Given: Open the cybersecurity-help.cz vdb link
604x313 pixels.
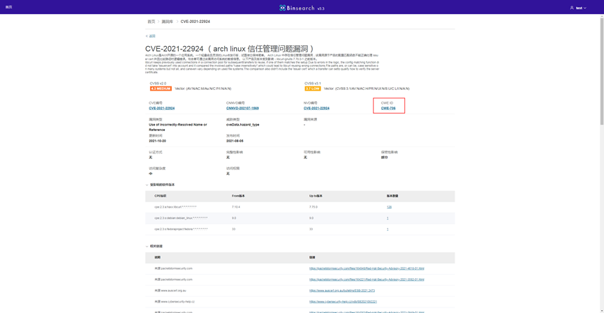Looking at the screenshot, I should (x=343, y=302).
